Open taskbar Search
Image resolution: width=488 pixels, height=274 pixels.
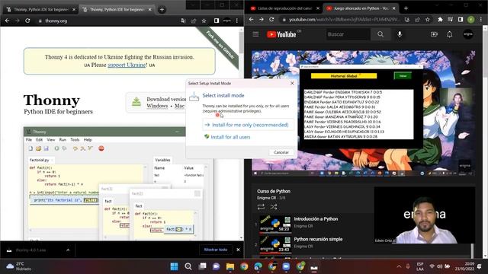(x=188, y=266)
